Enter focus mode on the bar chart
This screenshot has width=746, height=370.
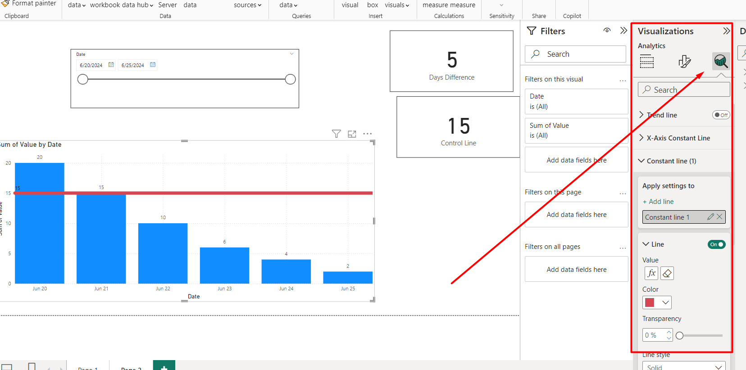(x=352, y=134)
